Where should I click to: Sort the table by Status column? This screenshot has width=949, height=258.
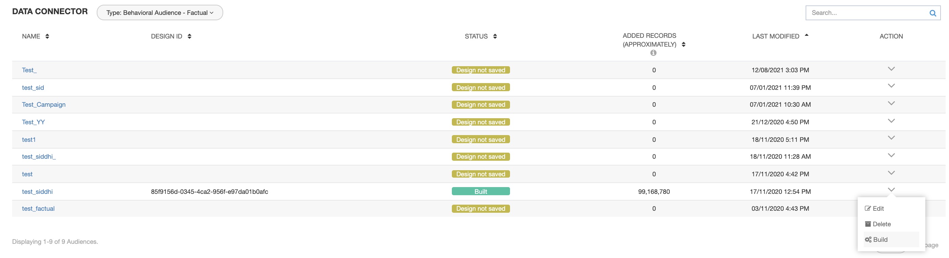tap(495, 36)
